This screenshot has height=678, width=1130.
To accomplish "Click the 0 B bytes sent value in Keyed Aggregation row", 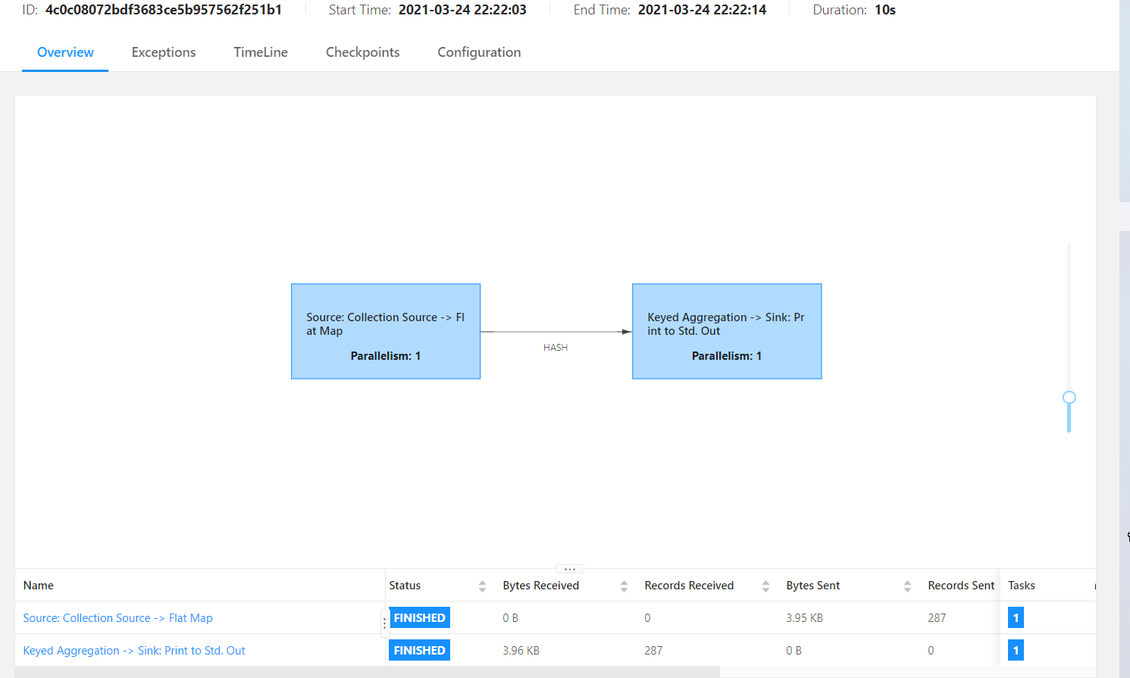I will click(x=794, y=651).
